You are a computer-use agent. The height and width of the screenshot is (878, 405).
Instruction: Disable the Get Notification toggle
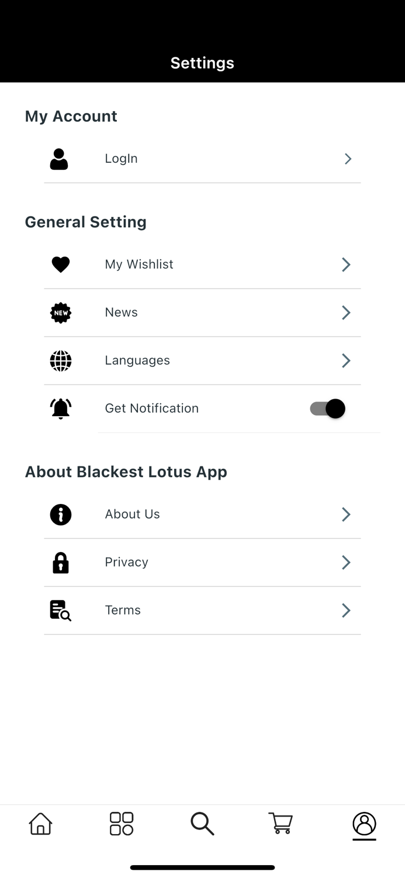326,408
